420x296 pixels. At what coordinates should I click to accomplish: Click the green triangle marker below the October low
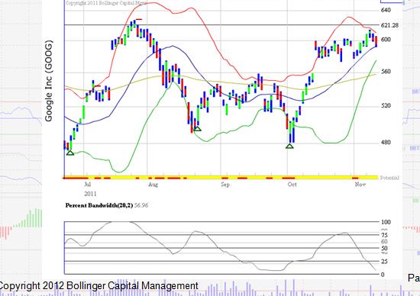289,146
